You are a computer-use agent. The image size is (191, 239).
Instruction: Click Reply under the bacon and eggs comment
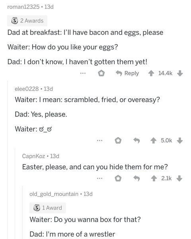127,73
